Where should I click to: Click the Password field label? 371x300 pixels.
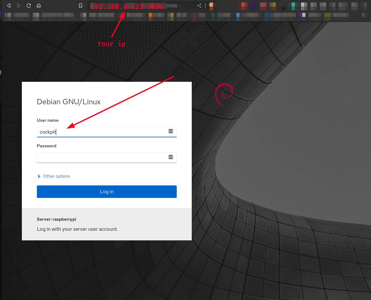[47, 146]
